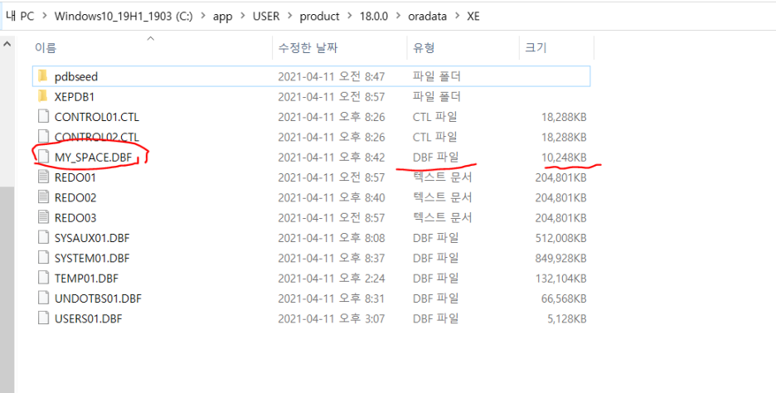Click the 10,248KB size of MY_SPACE.DBF

(x=564, y=158)
